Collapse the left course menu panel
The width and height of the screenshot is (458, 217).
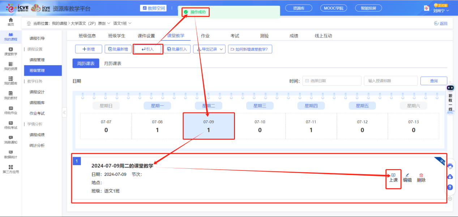coord(64,112)
